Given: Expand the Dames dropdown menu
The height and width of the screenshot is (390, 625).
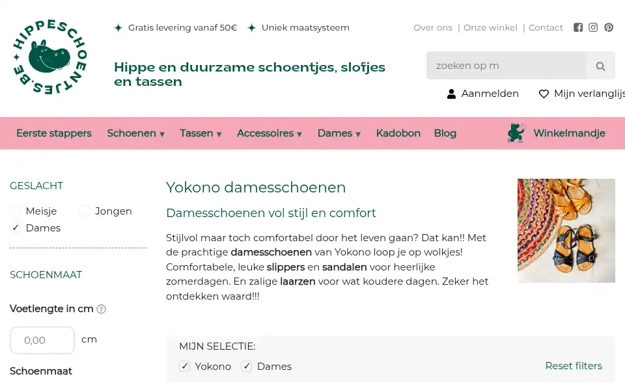Looking at the screenshot, I should click(339, 133).
